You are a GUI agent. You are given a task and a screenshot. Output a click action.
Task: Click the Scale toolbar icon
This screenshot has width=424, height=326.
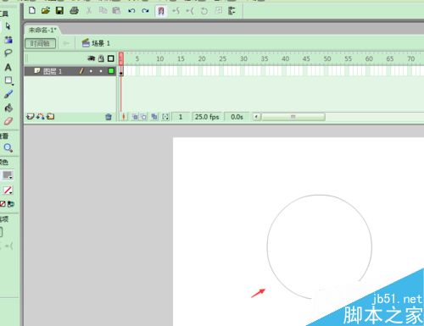pyautogui.click(x=218, y=11)
